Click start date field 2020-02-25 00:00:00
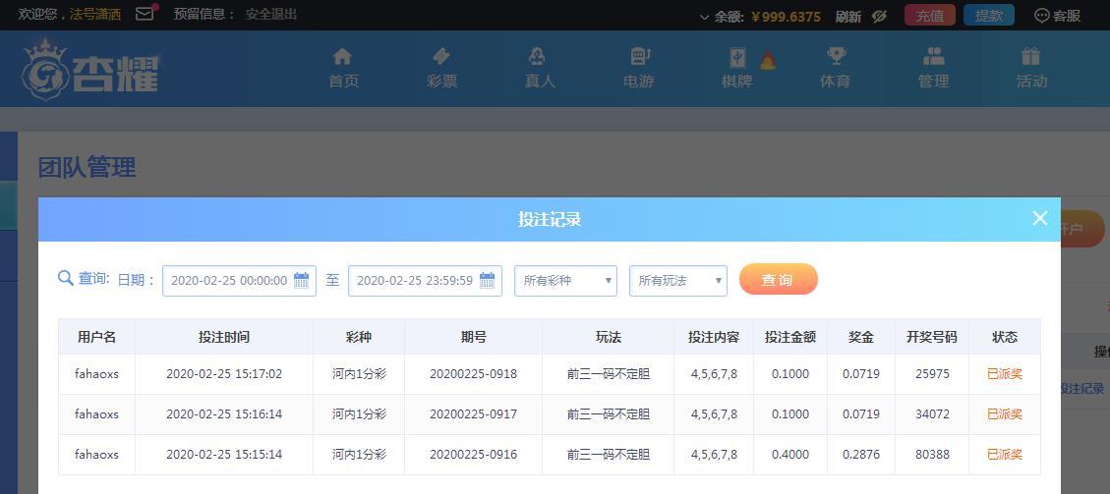Image resolution: width=1110 pixels, height=494 pixels. click(x=239, y=281)
